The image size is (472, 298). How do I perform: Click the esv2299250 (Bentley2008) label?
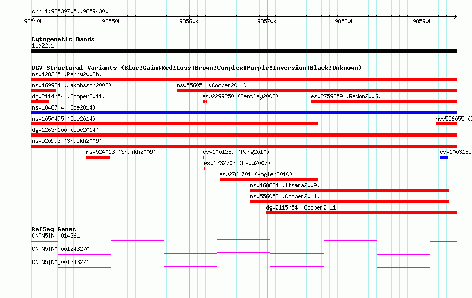pos(240,96)
